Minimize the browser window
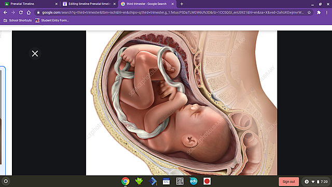 click(x=312, y=4)
